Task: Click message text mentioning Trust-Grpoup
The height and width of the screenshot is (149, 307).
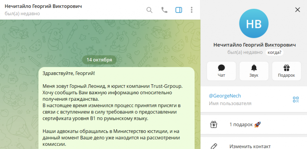Action: [x=113, y=86]
